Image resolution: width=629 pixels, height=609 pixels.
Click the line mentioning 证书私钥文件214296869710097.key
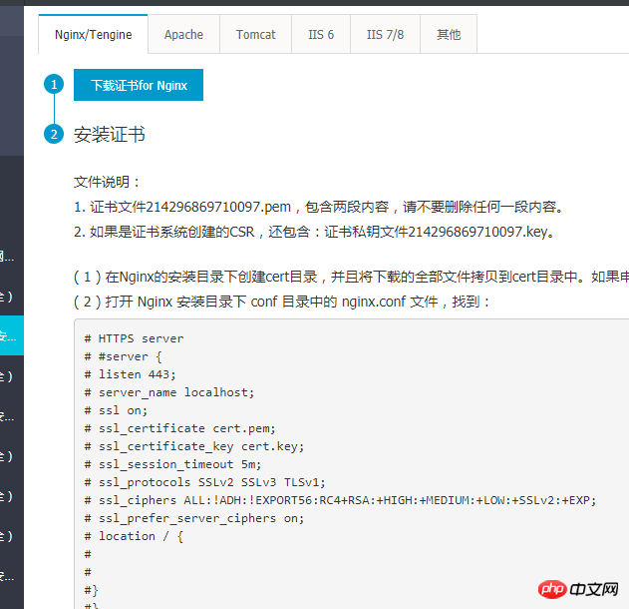pos(315,232)
